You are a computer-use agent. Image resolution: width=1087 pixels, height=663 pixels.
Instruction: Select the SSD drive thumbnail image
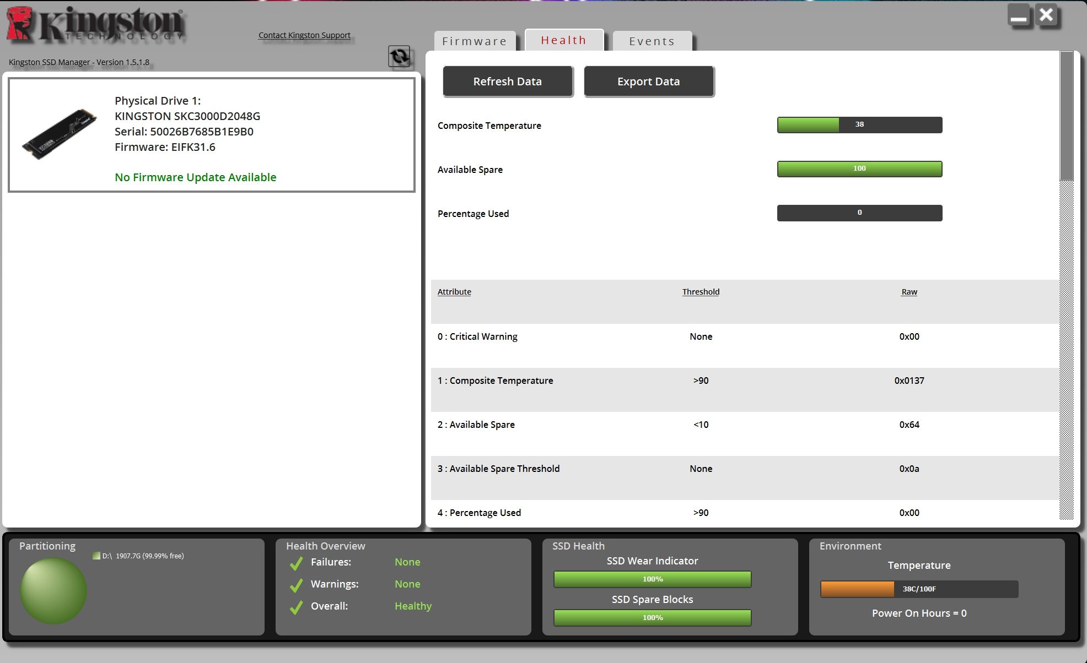[x=60, y=134]
